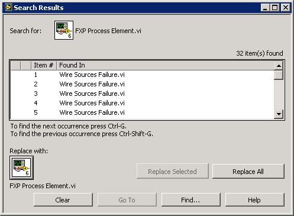Image resolution: width=294 pixels, height=216 pixels.
Task: Clear the search results
Action: tap(63, 200)
